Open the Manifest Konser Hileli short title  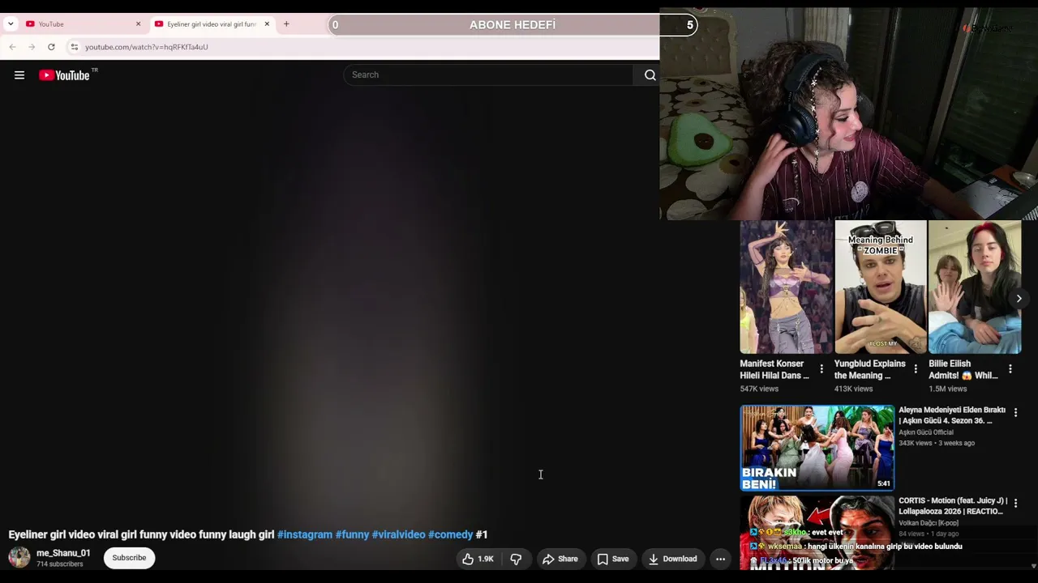tap(774, 370)
